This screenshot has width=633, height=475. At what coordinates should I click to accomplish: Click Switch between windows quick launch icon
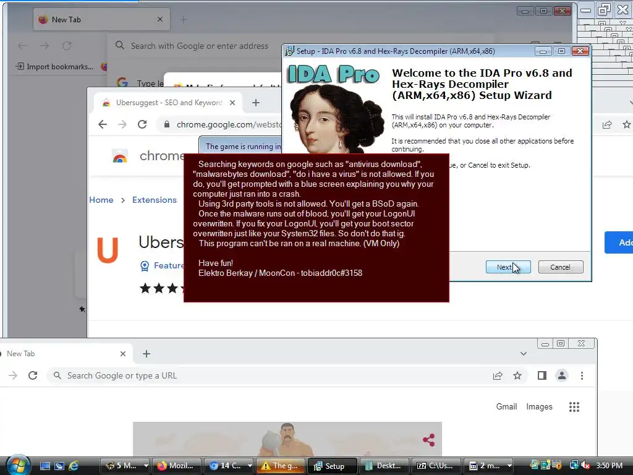click(59, 466)
